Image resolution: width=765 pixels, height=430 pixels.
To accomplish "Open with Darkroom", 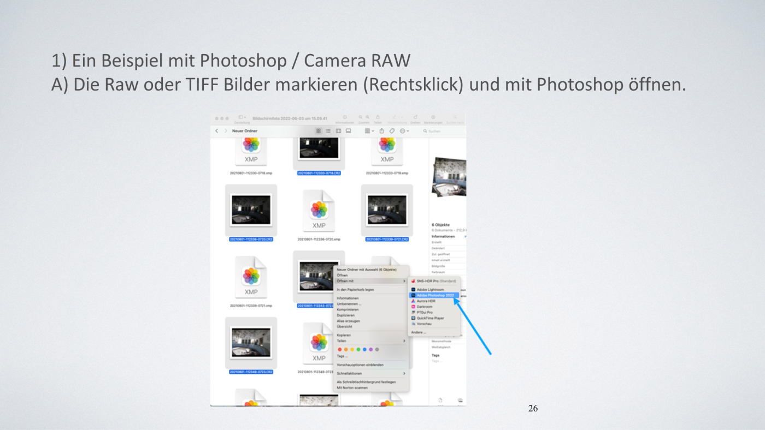I will (435, 307).
